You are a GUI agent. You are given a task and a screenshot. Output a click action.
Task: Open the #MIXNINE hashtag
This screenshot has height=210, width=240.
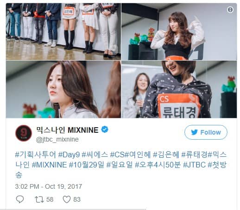pos(49,165)
